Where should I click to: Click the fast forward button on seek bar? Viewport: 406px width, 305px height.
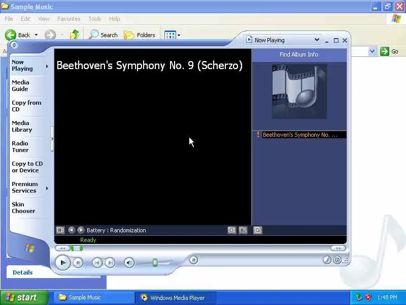coord(338,248)
